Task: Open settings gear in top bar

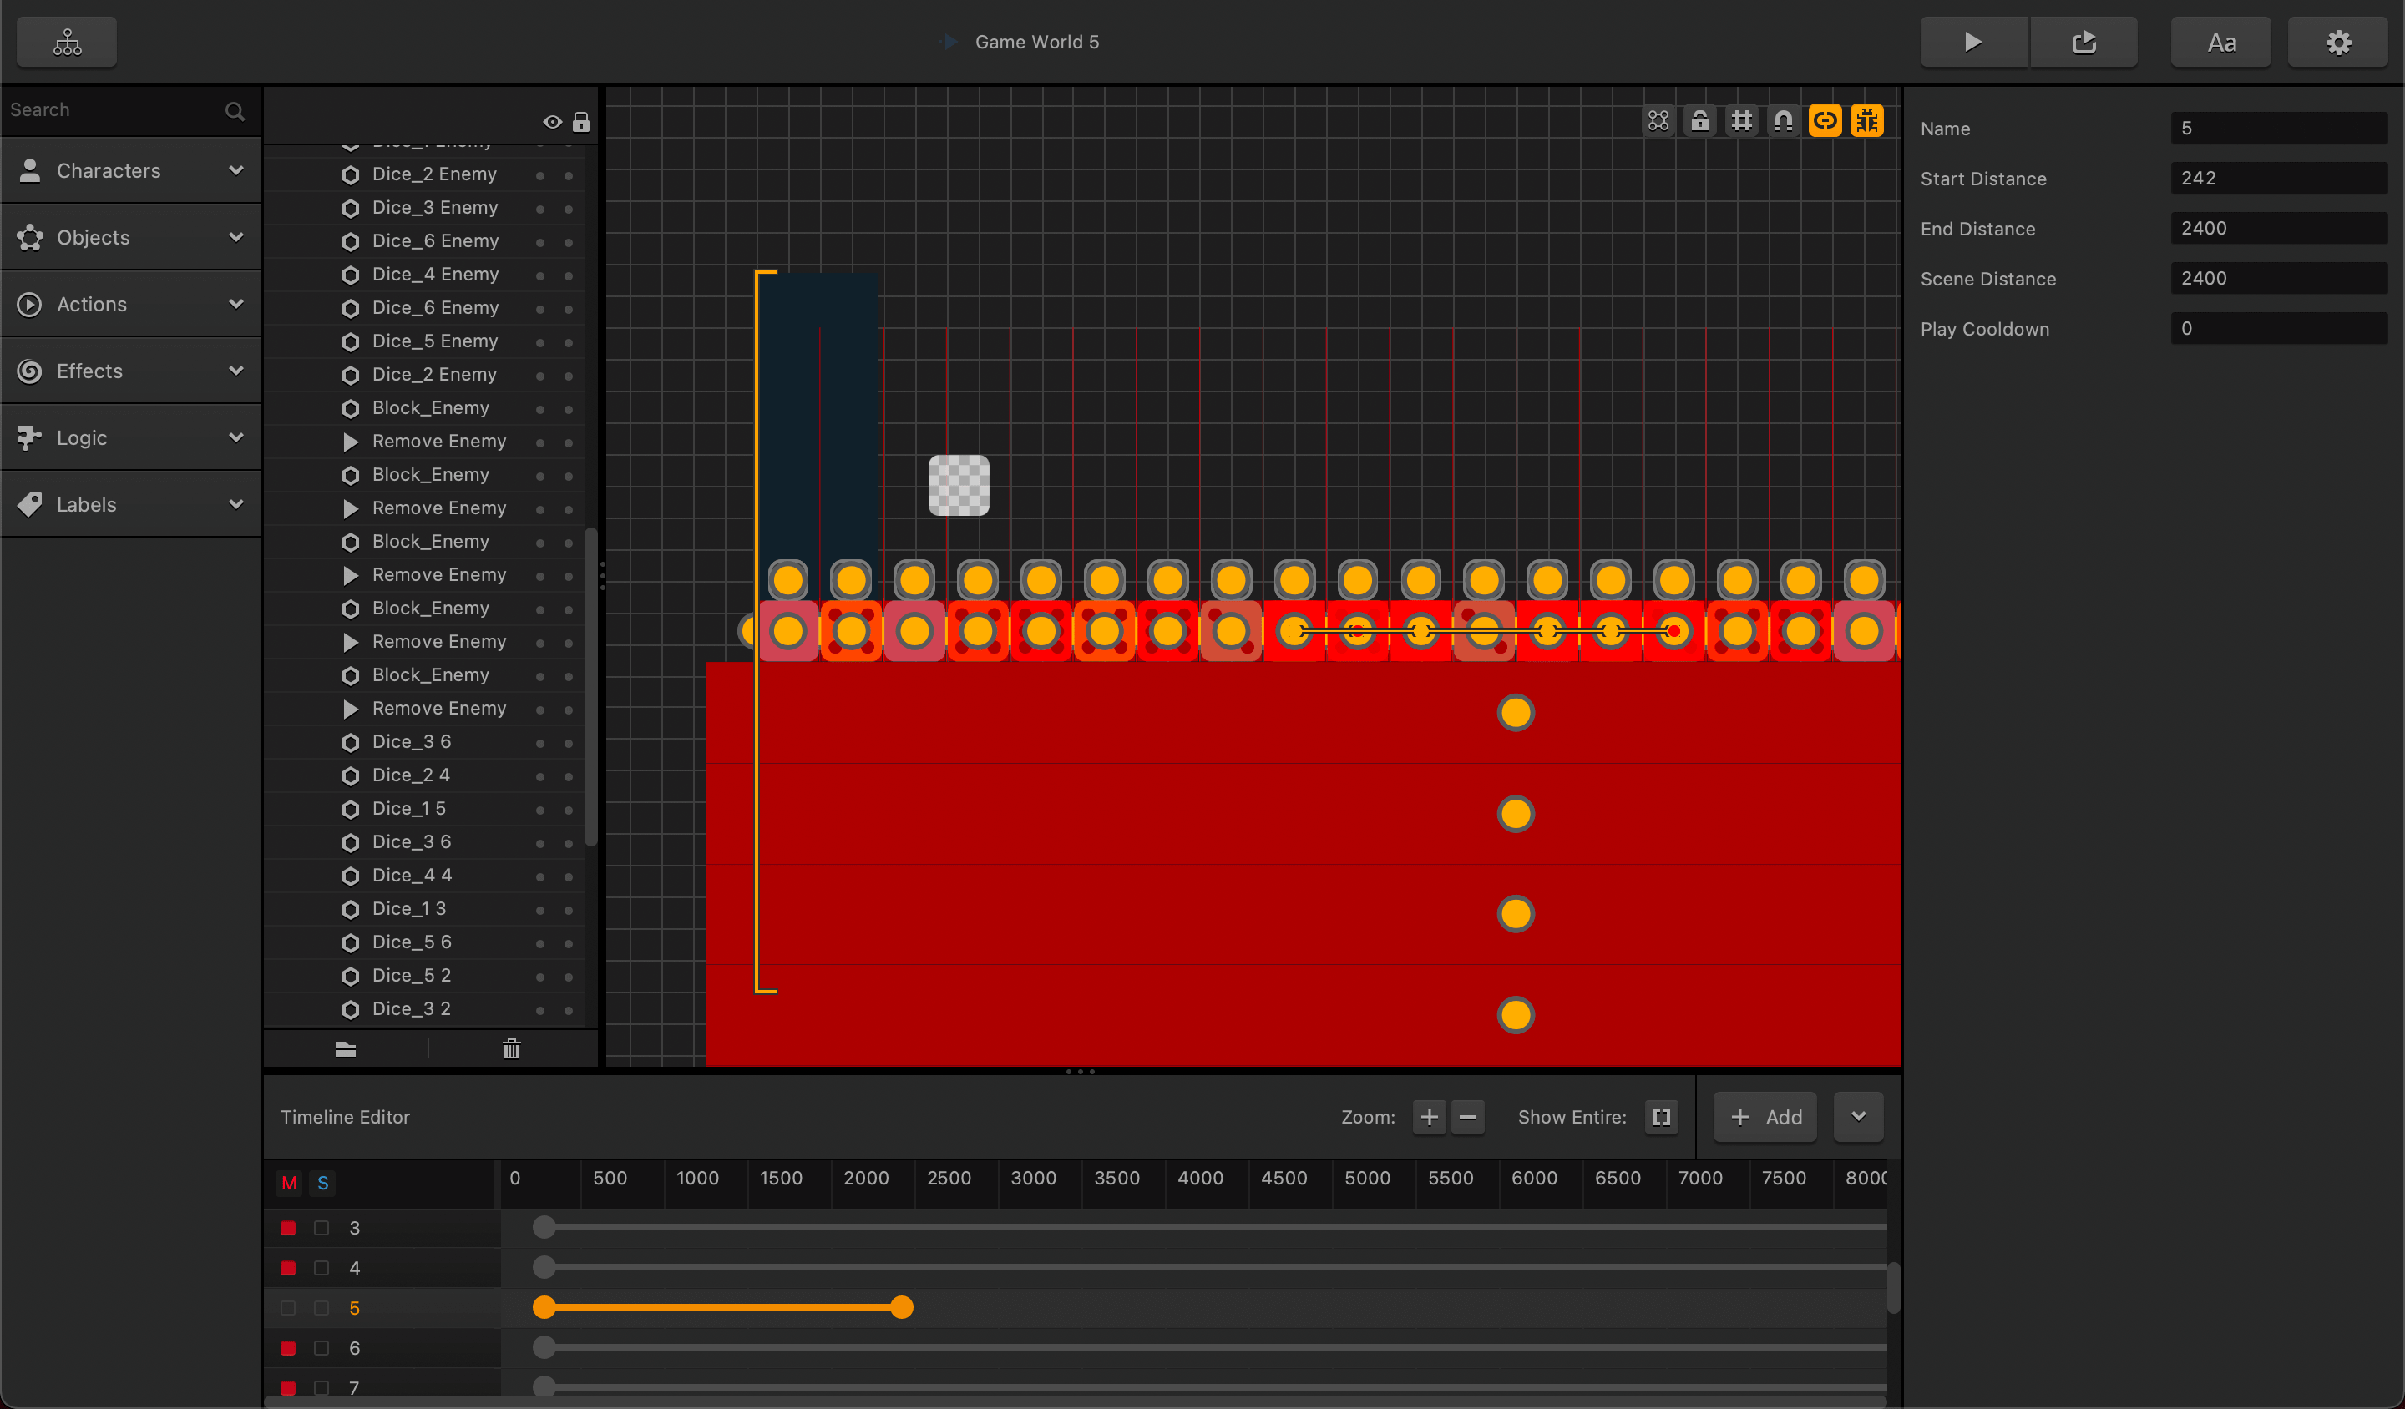Action: (x=2337, y=42)
